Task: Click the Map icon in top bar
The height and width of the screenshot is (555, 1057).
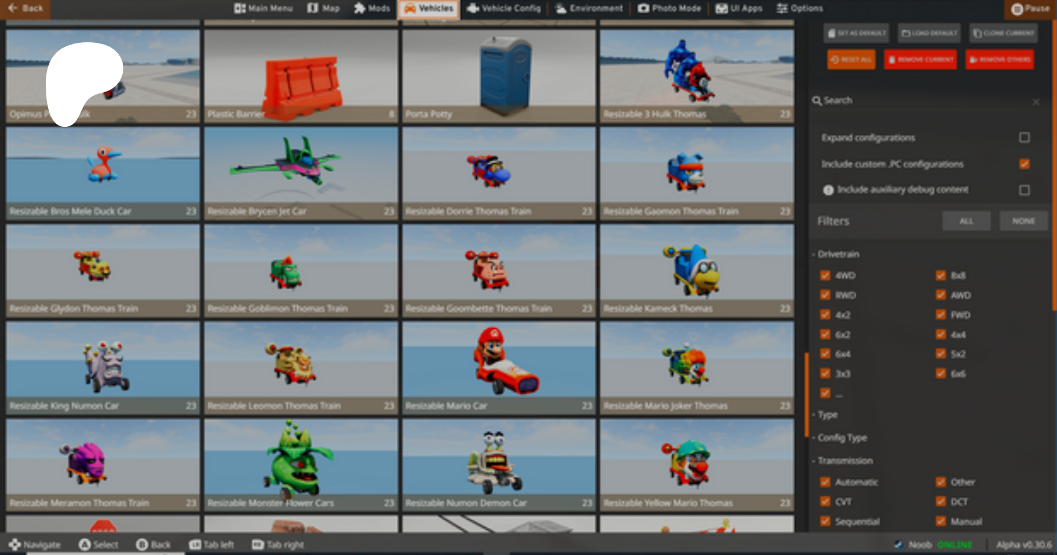Action: pos(313,8)
